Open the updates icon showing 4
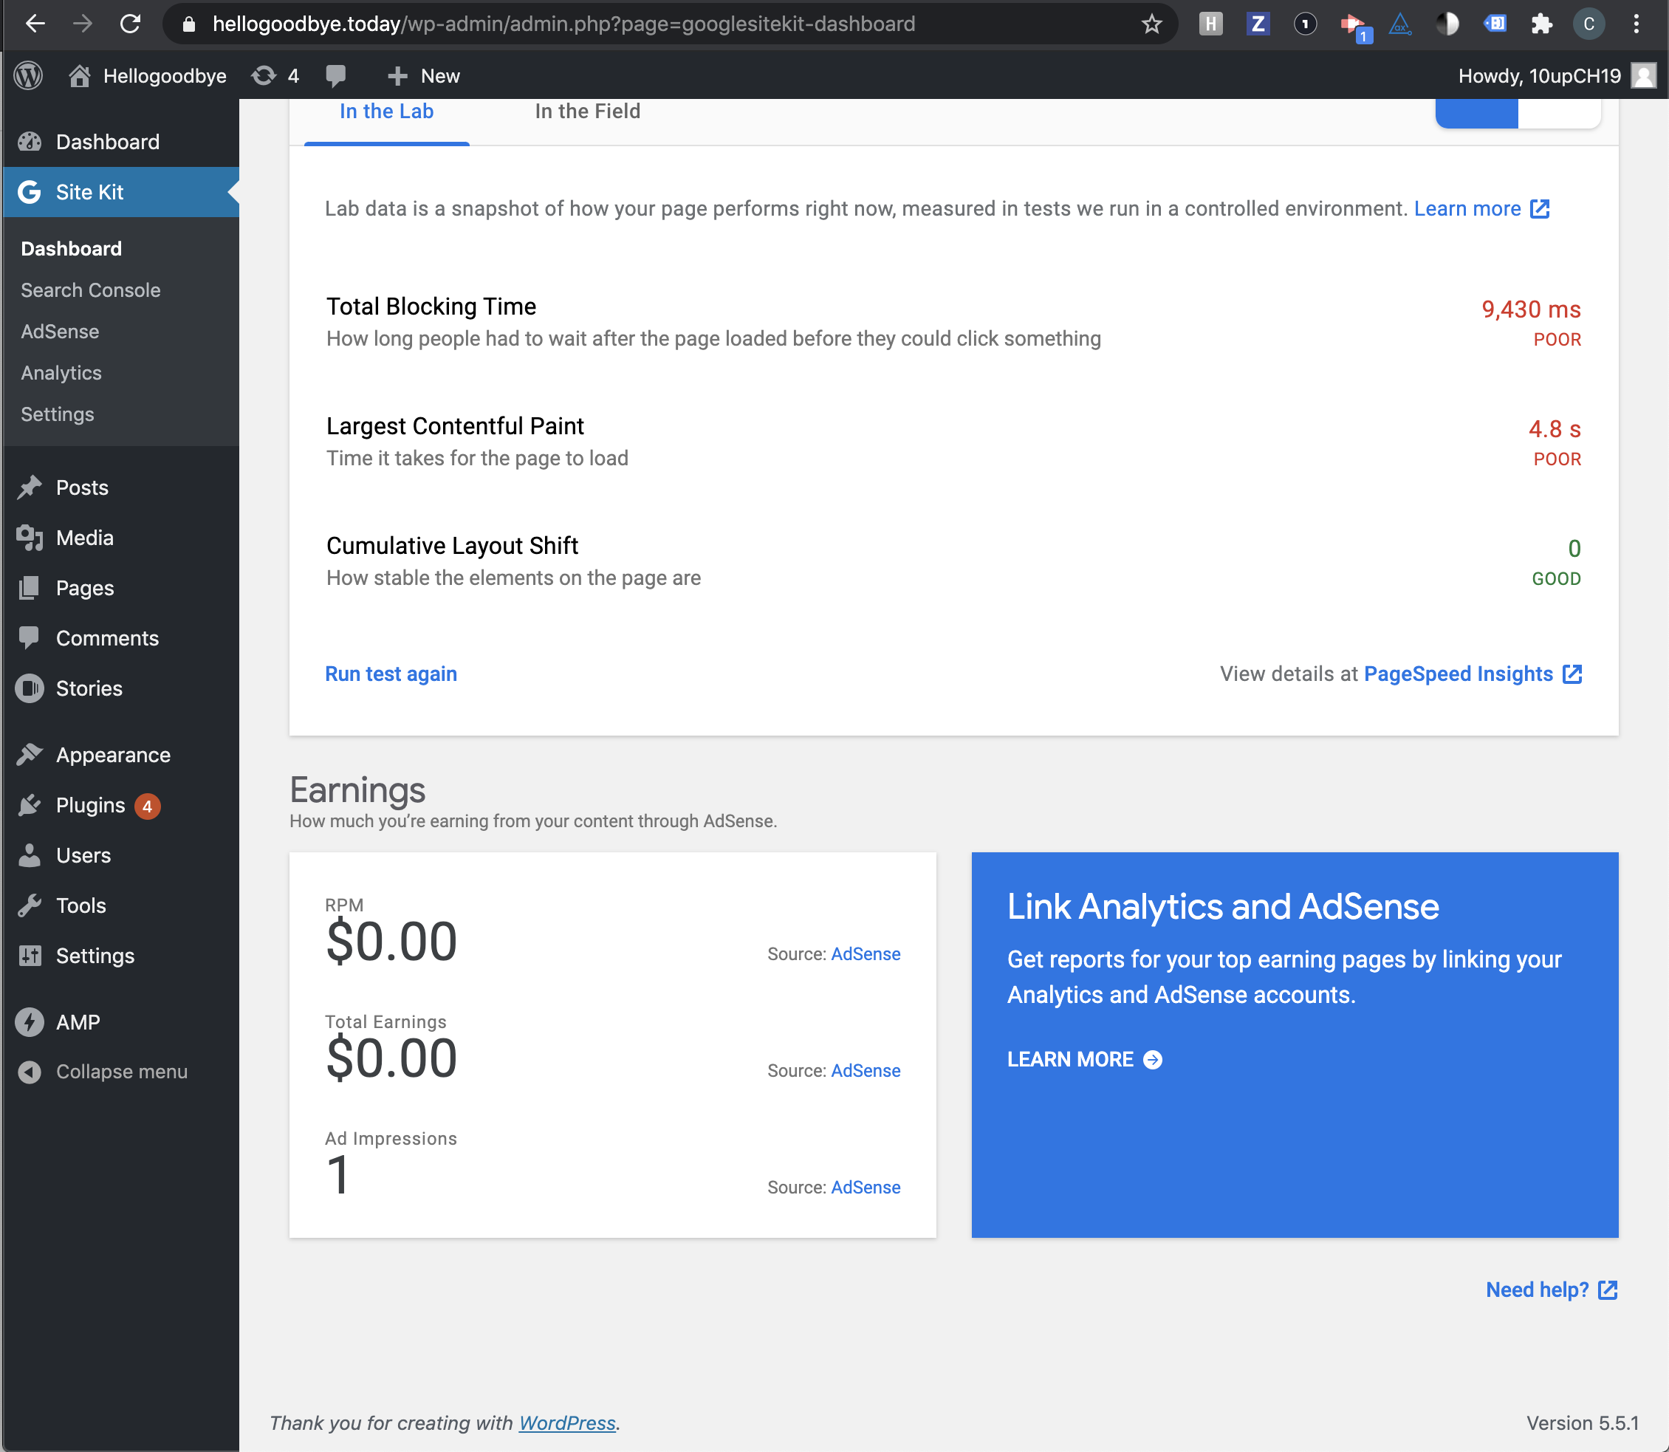This screenshot has width=1669, height=1452. click(275, 76)
